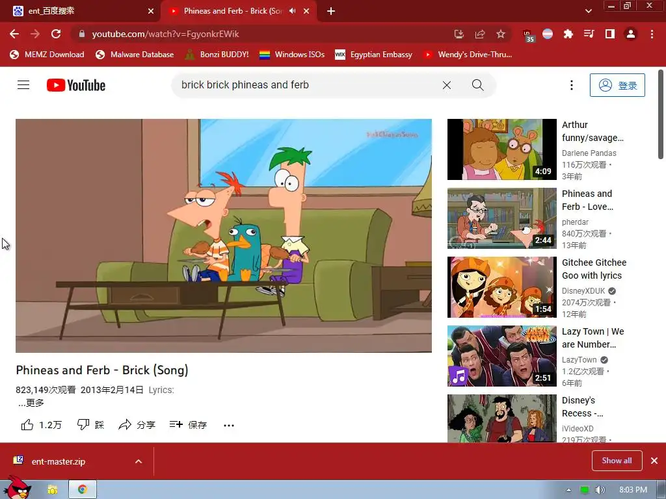Open the Egyptian Embassy bookmark

tap(373, 55)
